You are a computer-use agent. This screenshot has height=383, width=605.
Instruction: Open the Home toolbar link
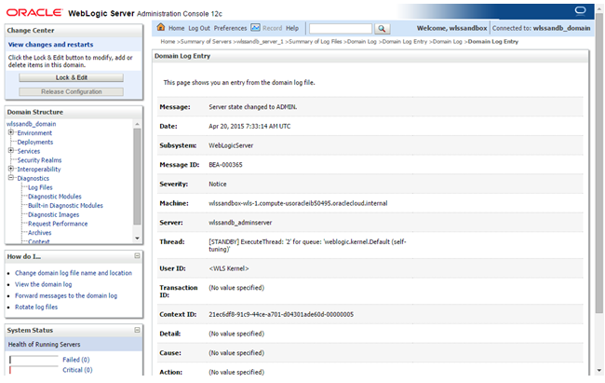[176, 28]
